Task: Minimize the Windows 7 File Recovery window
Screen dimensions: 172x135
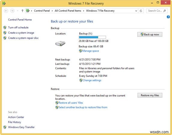Action: [152, 3]
